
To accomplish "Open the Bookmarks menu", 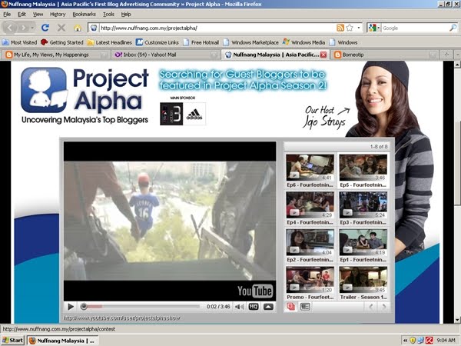I will (84, 14).
